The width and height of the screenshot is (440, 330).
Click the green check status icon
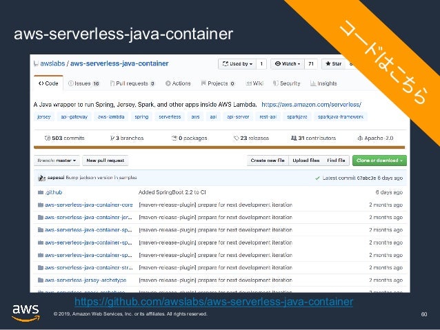(x=317, y=178)
